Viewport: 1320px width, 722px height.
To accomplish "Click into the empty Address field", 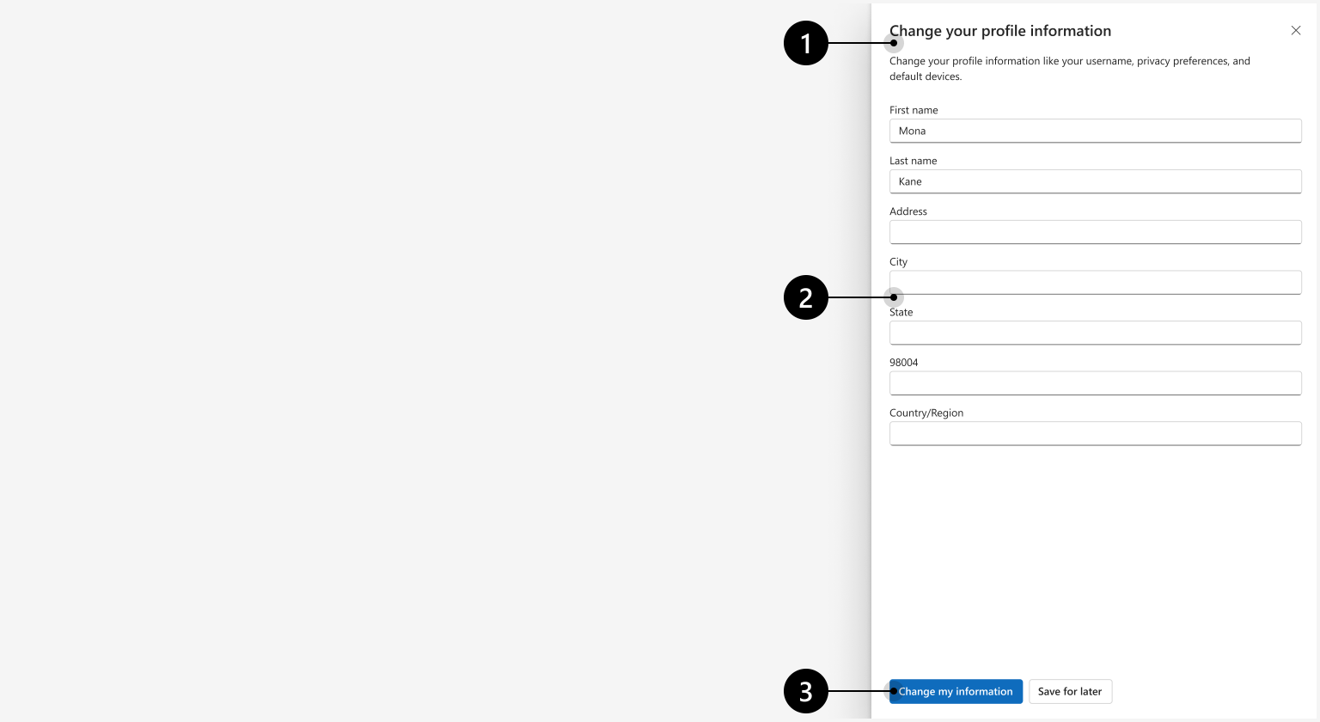I will point(1096,232).
